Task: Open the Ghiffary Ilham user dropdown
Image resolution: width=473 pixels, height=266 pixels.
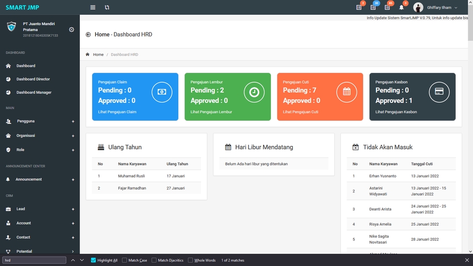Action: click(x=435, y=7)
